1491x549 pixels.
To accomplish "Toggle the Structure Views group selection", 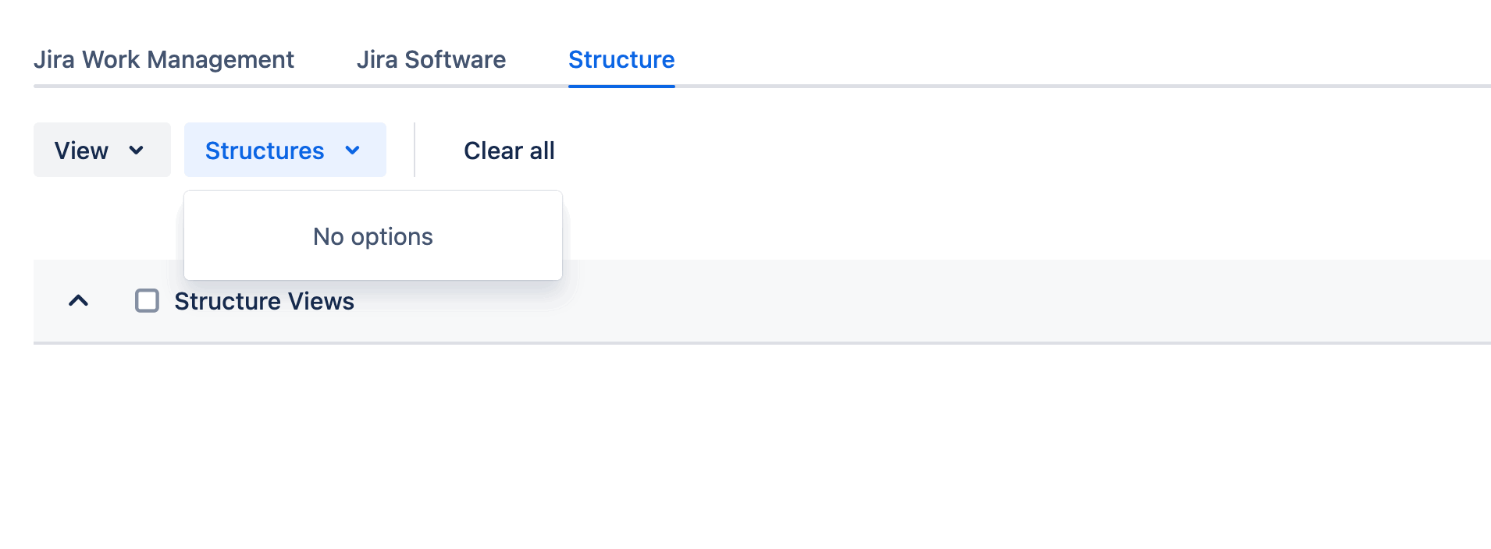I will pos(147,300).
